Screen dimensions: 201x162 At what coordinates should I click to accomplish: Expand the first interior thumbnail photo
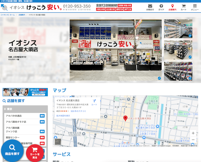190,36
